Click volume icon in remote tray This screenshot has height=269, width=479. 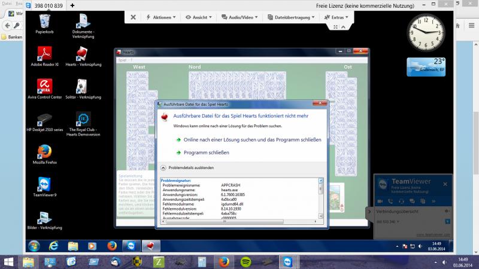tap(420, 246)
